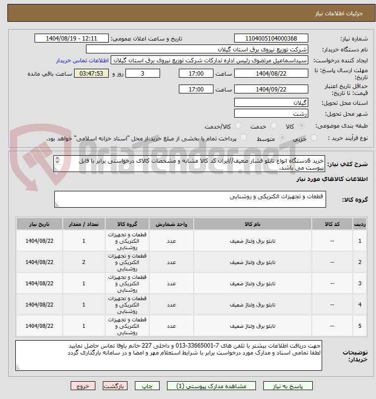Image resolution: width=376 pixels, height=399 pixels.
Task: Open مشاهده مدارک پیوستی (1) button
Action: (x=211, y=386)
